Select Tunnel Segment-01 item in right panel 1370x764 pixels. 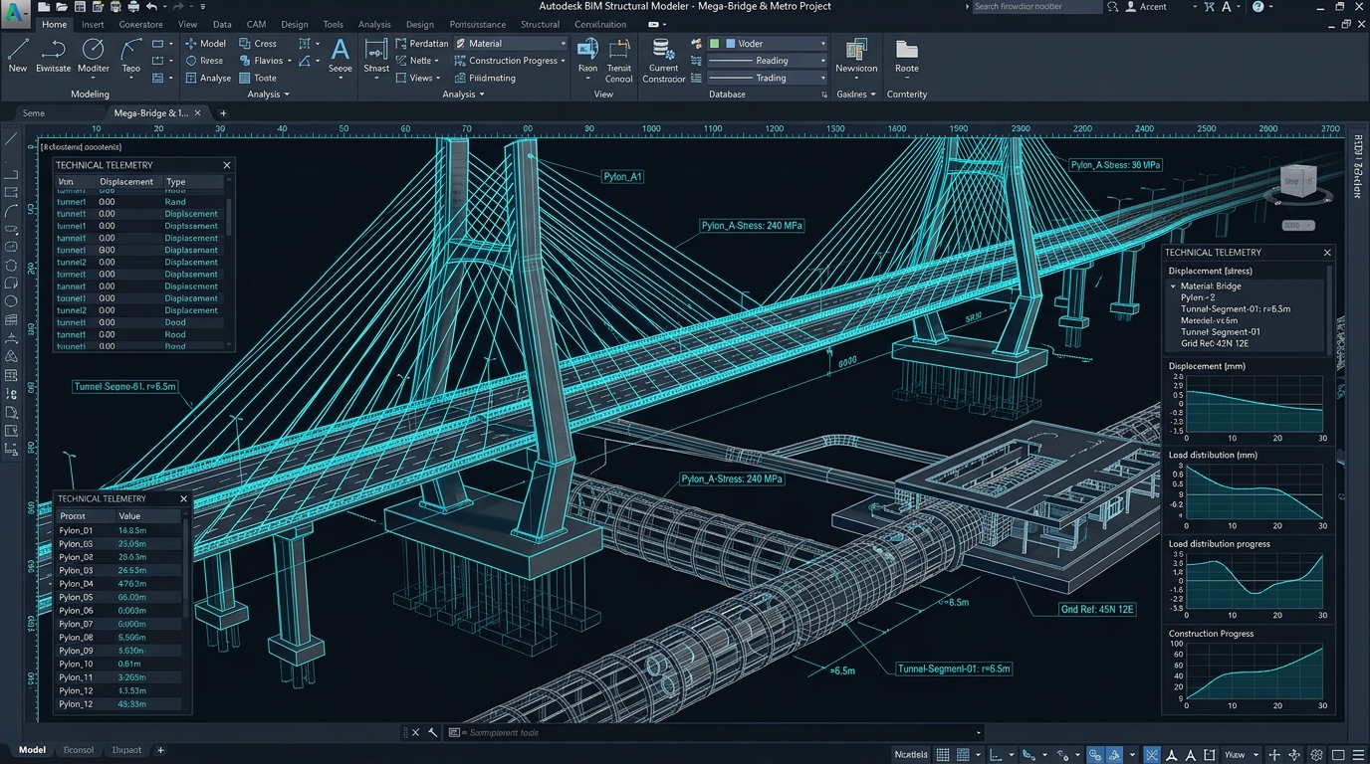tap(1221, 332)
